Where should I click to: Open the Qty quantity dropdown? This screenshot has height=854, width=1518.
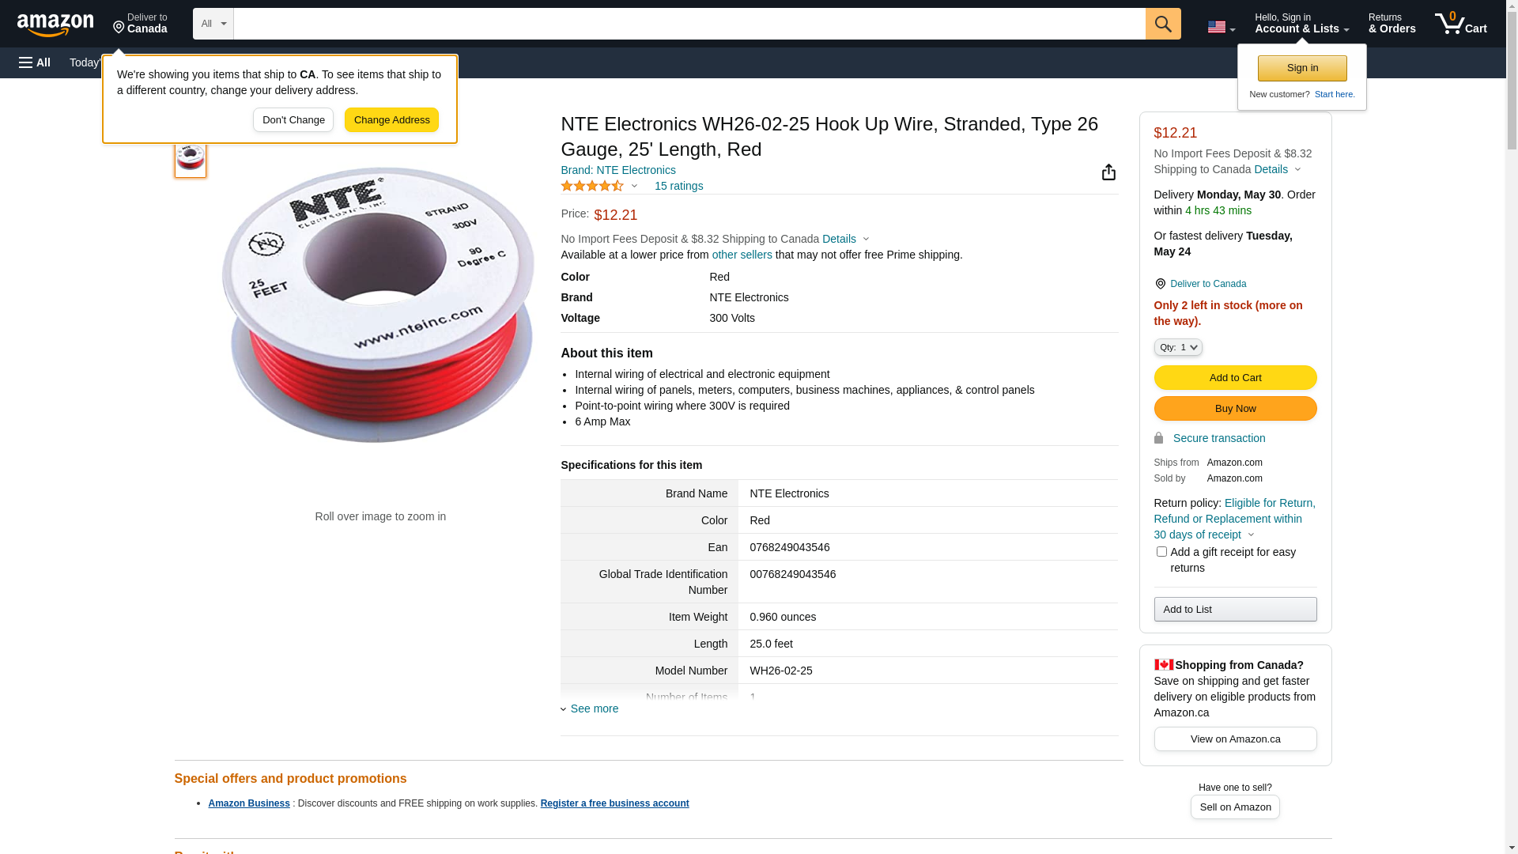coord(1178,347)
